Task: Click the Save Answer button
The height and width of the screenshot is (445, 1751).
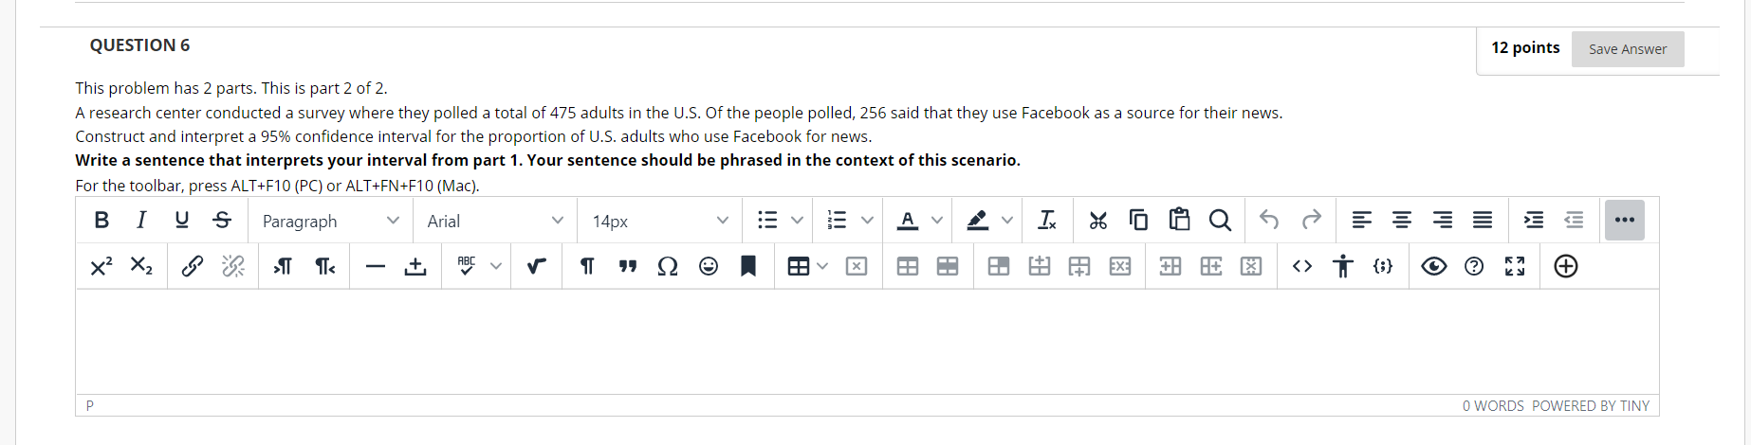Action: pyautogui.click(x=1628, y=49)
